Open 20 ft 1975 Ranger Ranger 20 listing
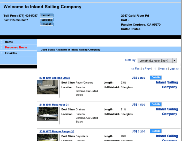Screen dimensions: 188x141 (57, 131)
